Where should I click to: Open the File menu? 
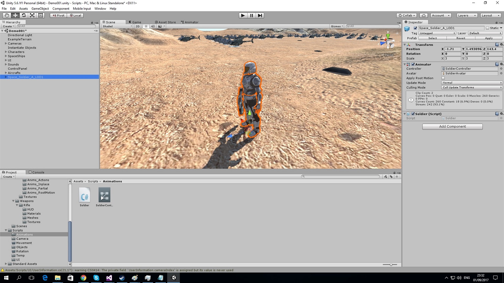pos(4,9)
